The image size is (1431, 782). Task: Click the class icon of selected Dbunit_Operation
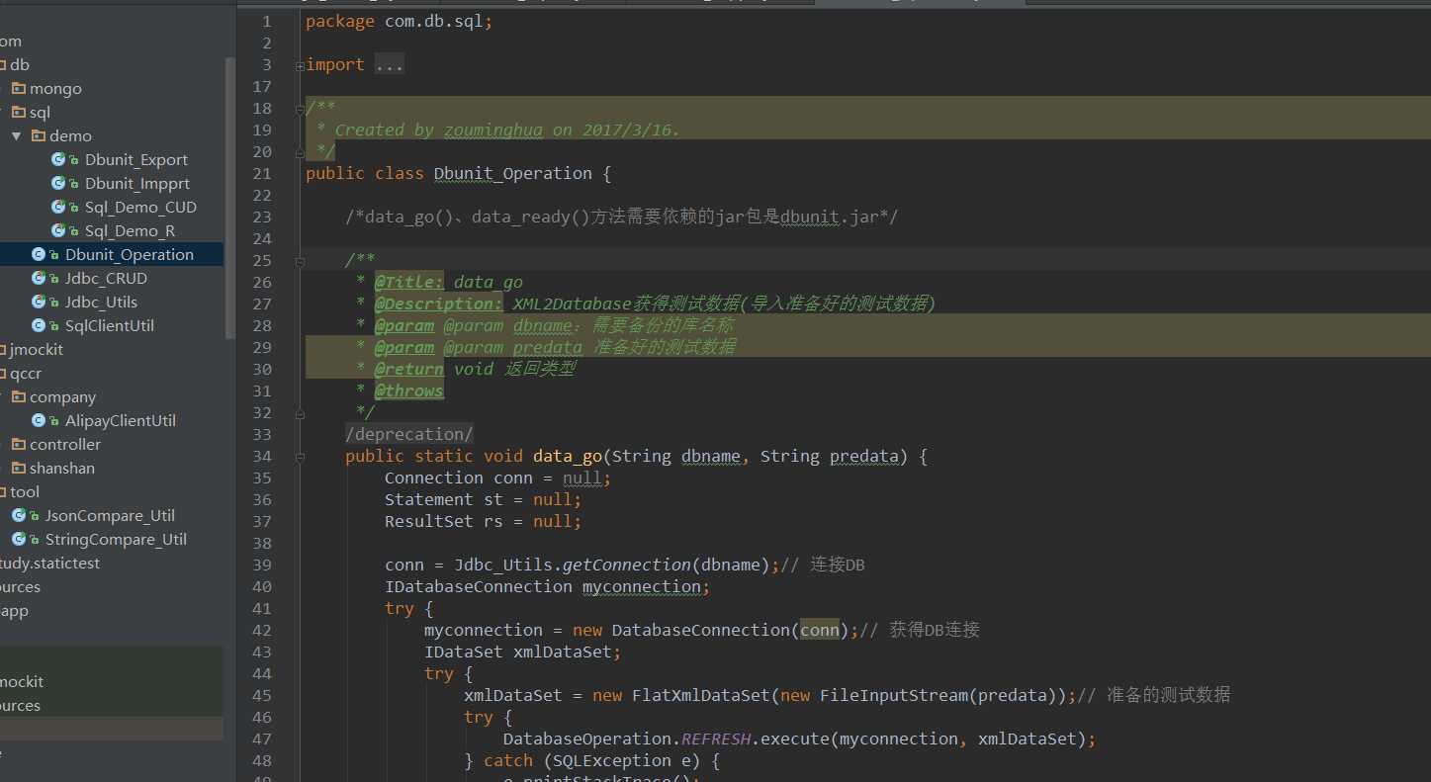click(39, 254)
